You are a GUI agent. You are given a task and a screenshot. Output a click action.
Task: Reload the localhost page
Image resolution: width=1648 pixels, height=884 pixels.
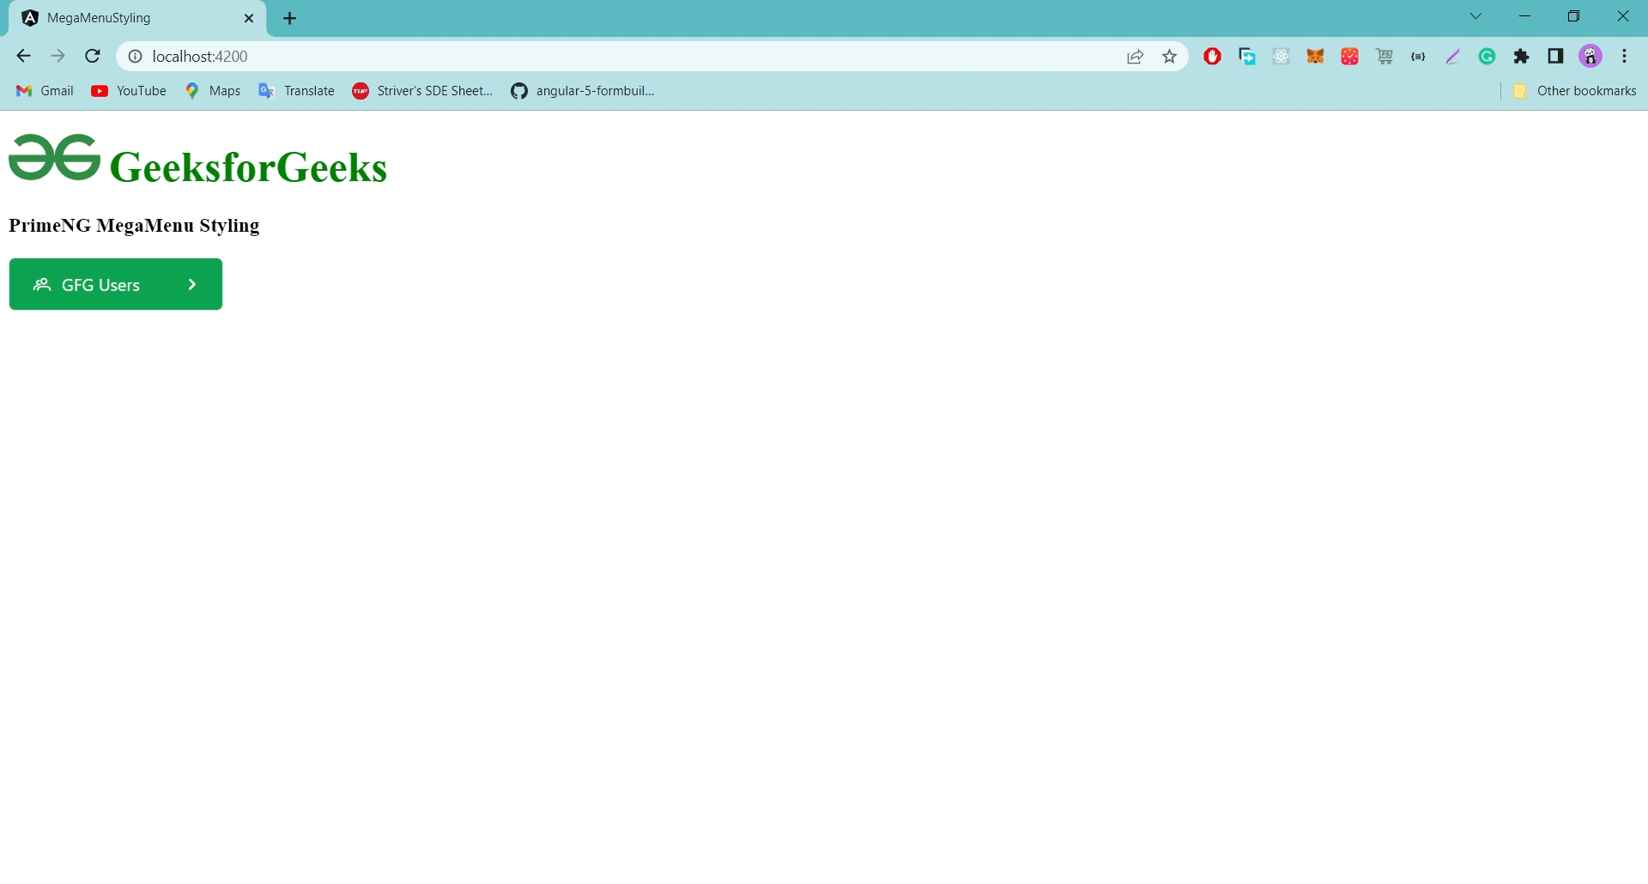tap(93, 57)
